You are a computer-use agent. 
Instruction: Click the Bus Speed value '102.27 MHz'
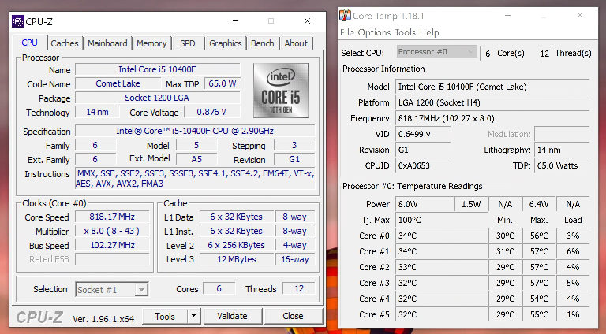112,245
